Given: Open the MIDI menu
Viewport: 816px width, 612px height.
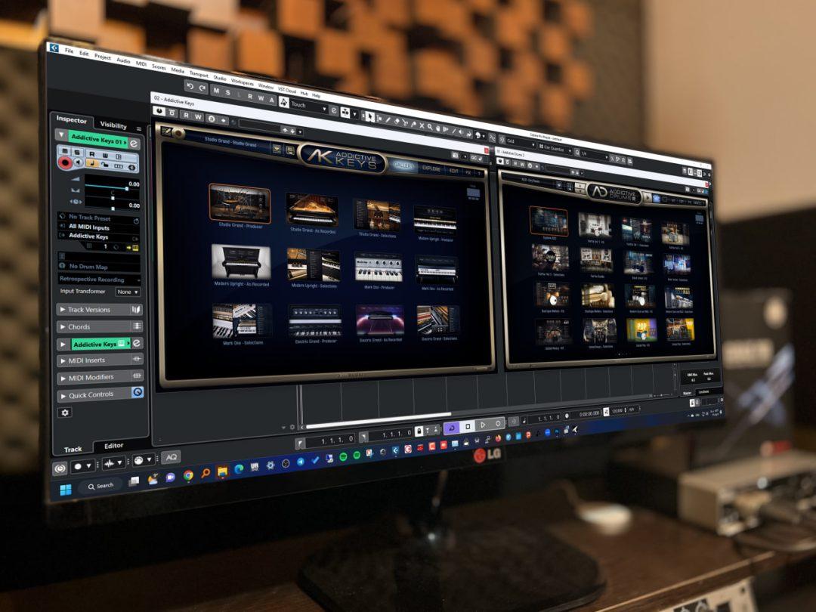Looking at the screenshot, I should [141, 63].
